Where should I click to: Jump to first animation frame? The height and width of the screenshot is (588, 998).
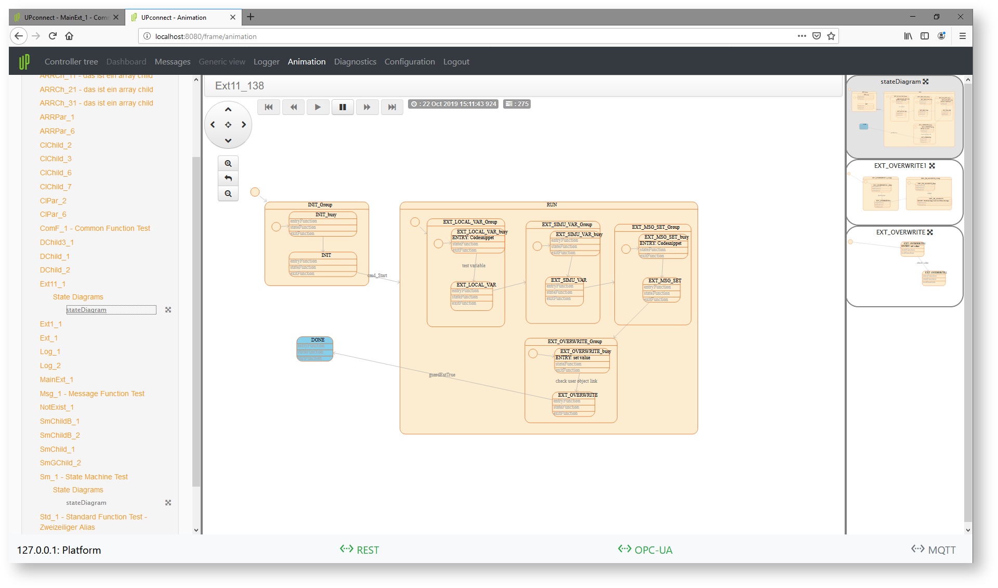click(x=269, y=107)
